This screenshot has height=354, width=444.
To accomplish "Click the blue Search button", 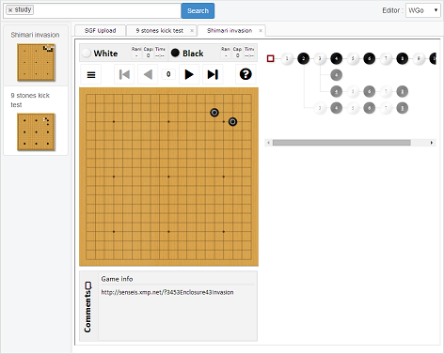I will click(198, 10).
